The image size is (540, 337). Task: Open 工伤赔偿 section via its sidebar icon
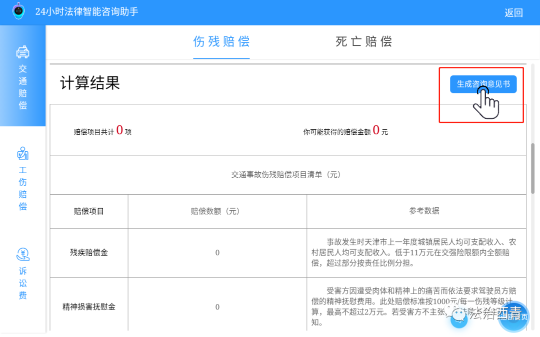[22, 153]
